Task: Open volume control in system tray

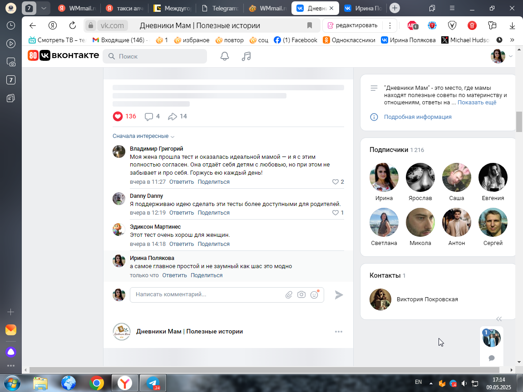Action: (464, 384)
